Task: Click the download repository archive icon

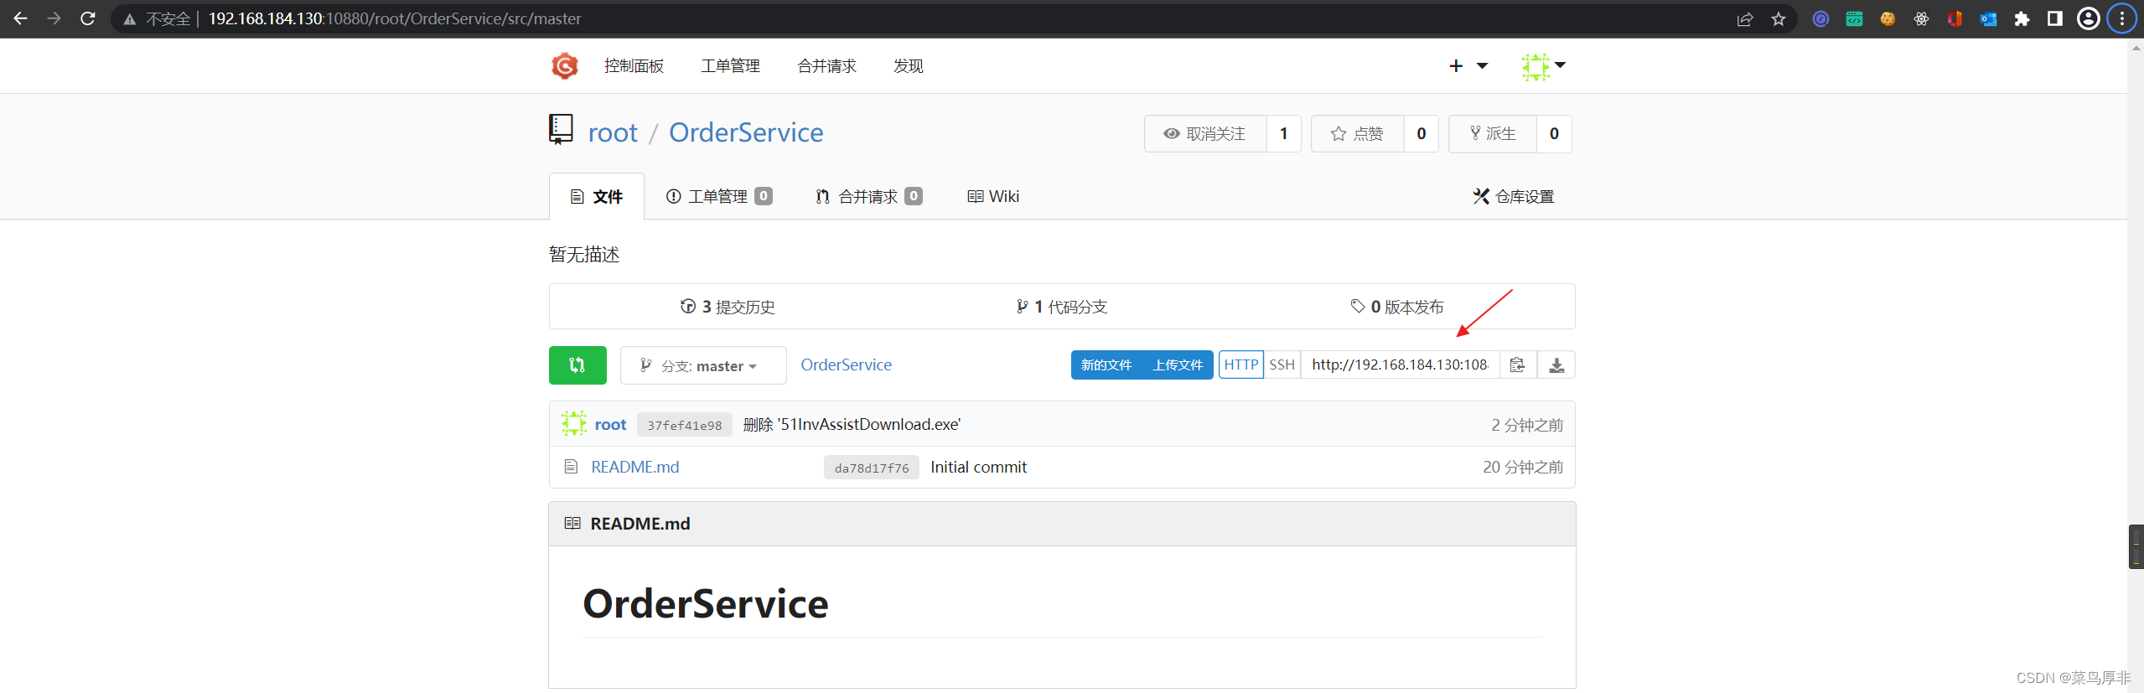Action: (1556, 365)
